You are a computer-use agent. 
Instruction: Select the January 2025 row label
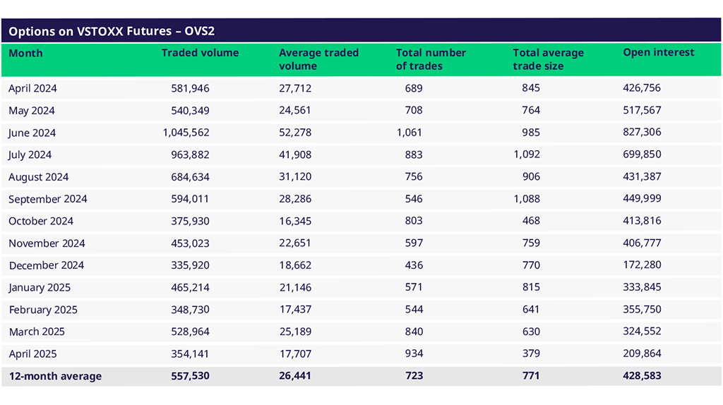coord(39,288)
